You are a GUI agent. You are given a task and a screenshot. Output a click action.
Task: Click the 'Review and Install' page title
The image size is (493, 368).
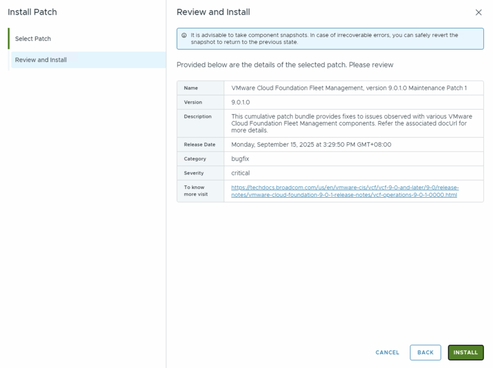pyautogui.click(x=213, y=12)
